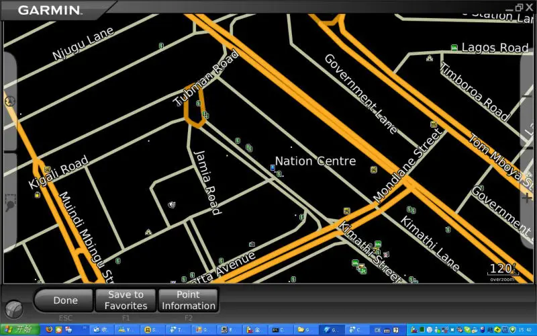Click the Garmin logo
The width and height of the screenshot is (537, 336).
pyautogui.click(x=50, y=10)
